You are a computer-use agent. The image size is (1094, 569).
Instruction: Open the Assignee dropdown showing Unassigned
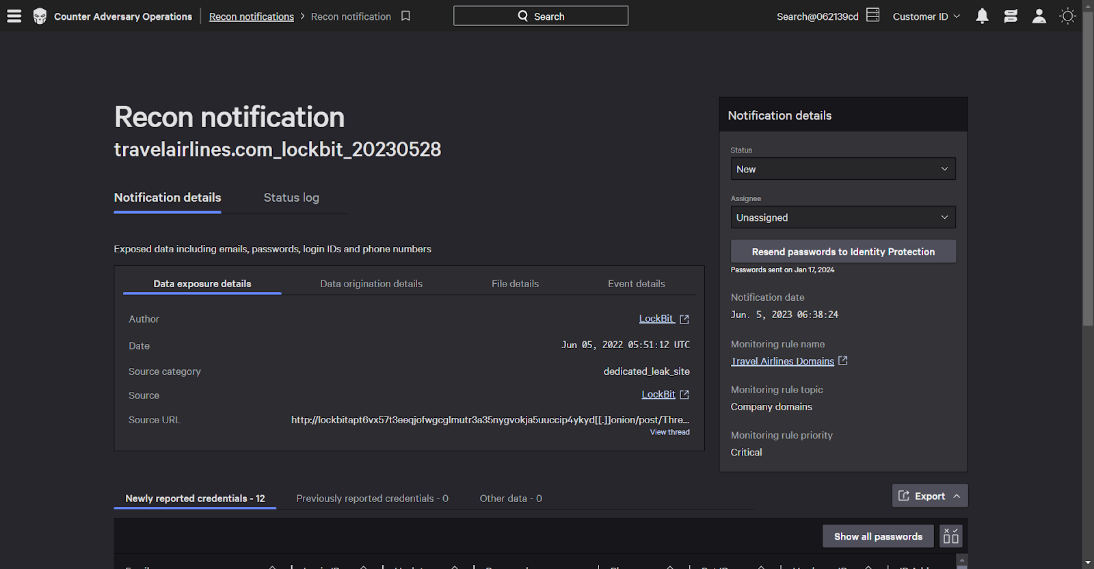click(843, 217)
